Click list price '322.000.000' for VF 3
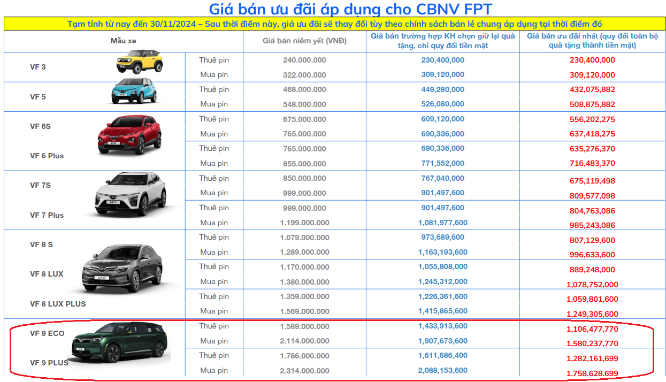The image size is (666, 382). [304, 75]
